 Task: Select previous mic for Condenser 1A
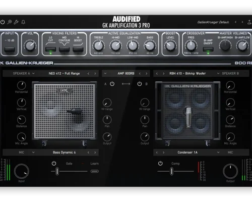coord(157,153)
